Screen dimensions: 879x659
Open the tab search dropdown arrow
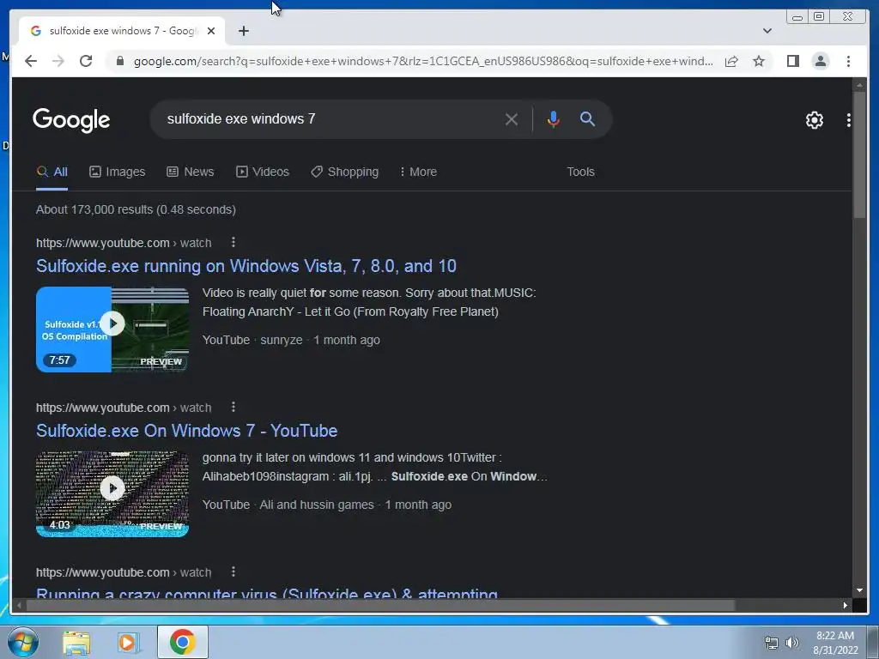click(767, 31)
